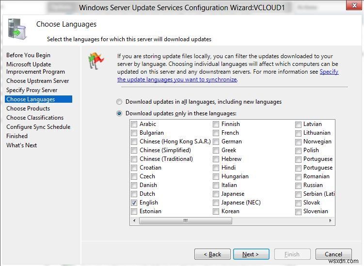Select the Choose Languages step
Viewport: 364px width, 266px height.
tap(39, 99)
